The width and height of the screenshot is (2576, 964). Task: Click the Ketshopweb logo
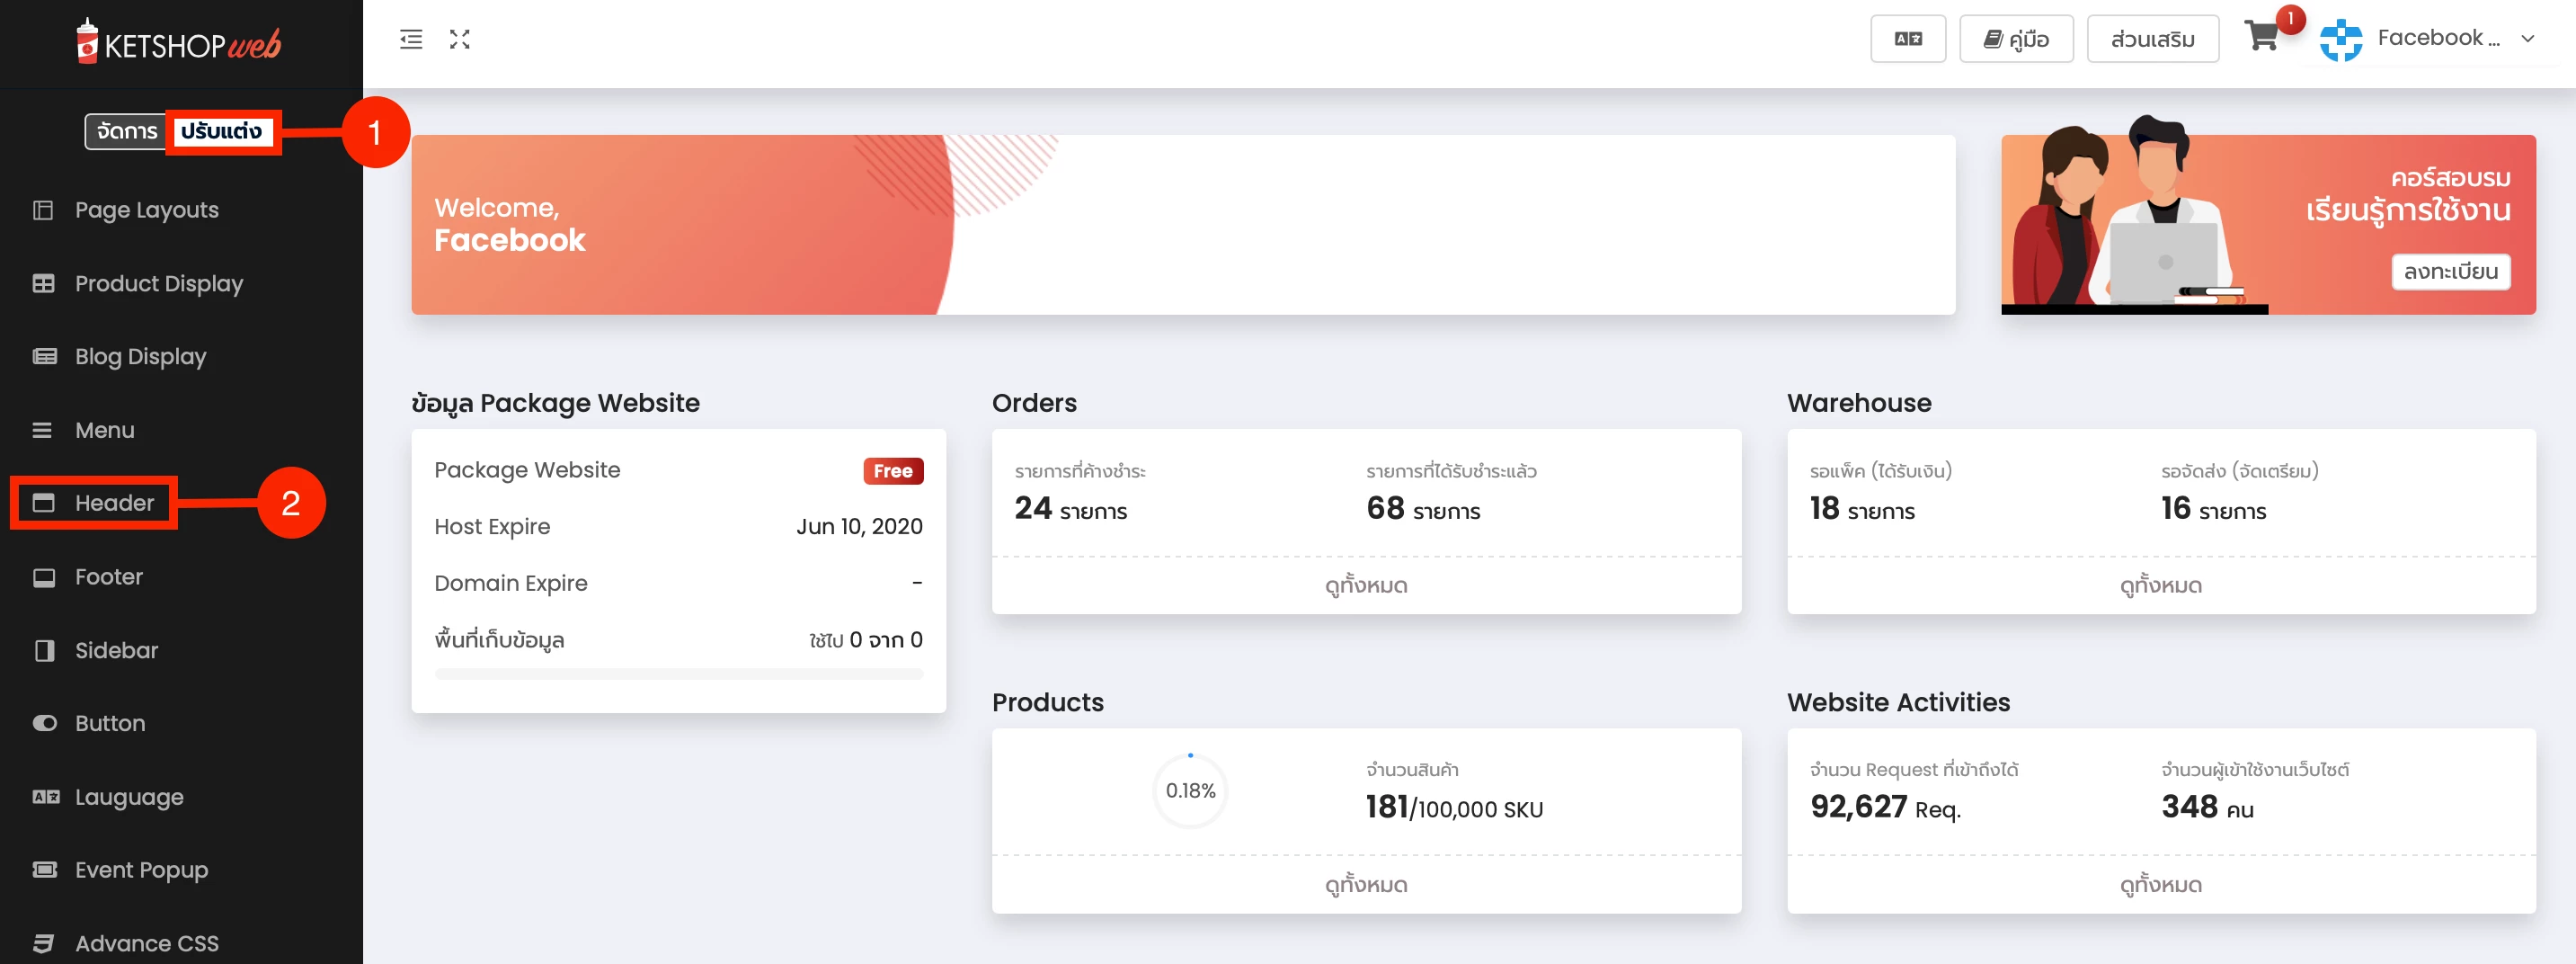(x=180, y=42)
